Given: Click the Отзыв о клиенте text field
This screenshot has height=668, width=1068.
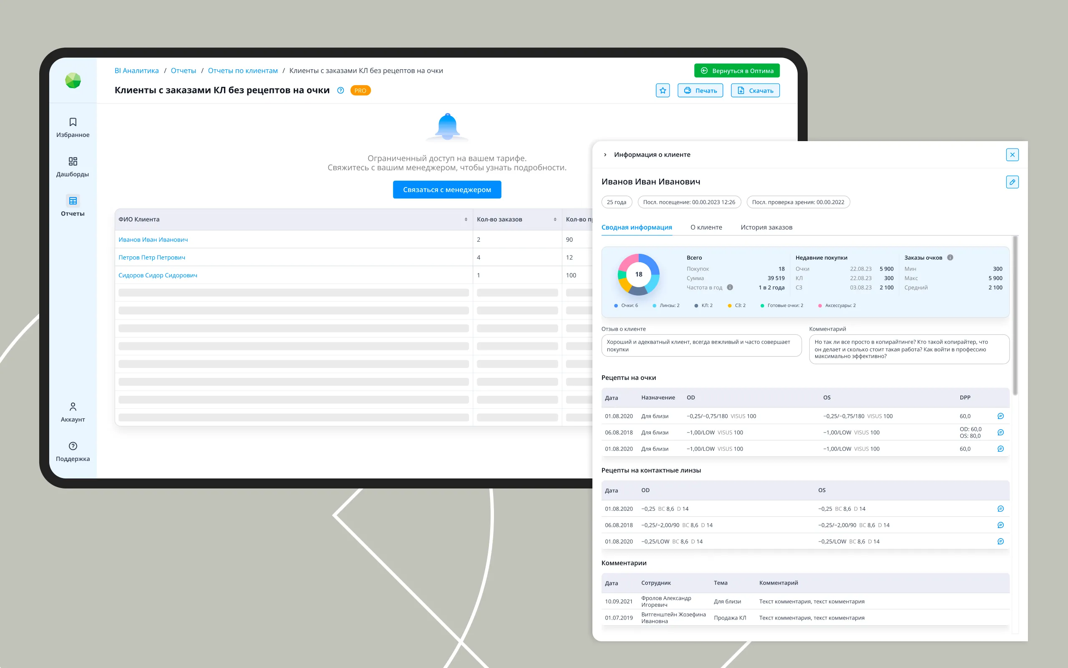Looking at the screenshot, I should 701,346.
